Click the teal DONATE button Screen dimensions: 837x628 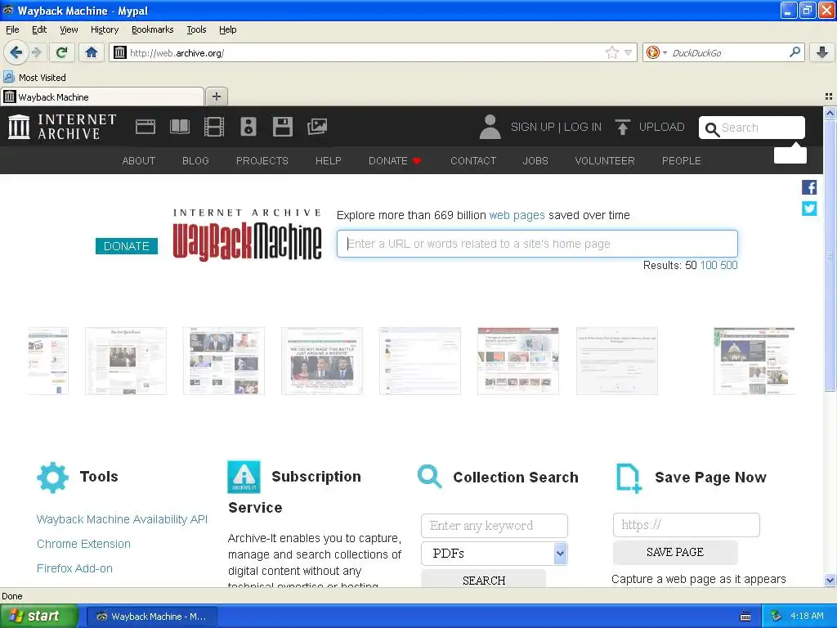127,246
